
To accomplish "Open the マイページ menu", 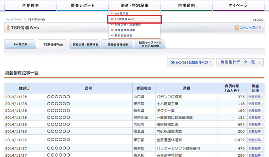I will click(x=238, y=6).
